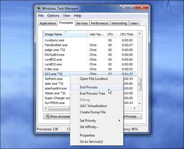This screenshot has width=184, height=149.
Task: Select the Steam.exe *32 process row
Action: click(x=57, y=93)
